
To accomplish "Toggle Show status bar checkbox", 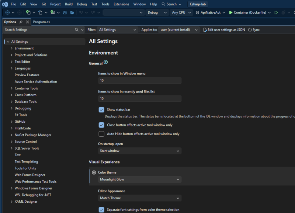I will pos(101,109).
